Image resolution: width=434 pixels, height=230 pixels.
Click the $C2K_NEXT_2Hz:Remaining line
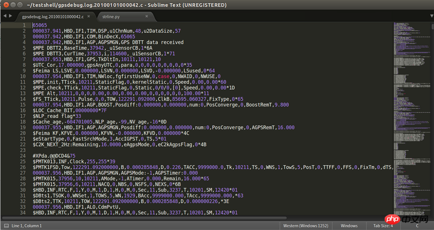coord(119,144)
